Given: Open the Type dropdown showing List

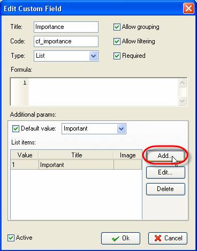Looking at the screenshot, I should [x=93, y=56].
